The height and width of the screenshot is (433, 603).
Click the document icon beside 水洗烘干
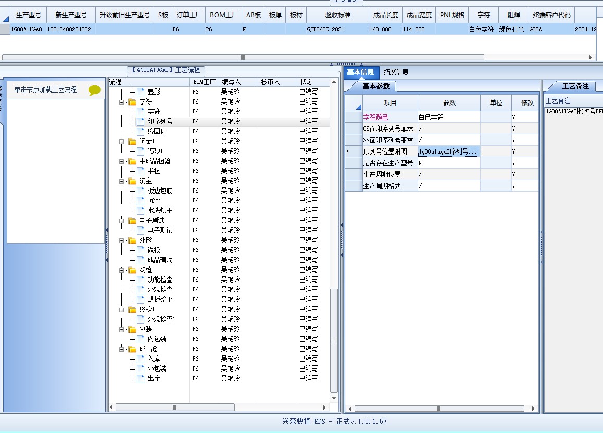pos(141,211)
